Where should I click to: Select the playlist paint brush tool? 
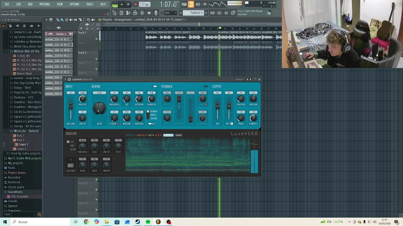coord(62,20)
